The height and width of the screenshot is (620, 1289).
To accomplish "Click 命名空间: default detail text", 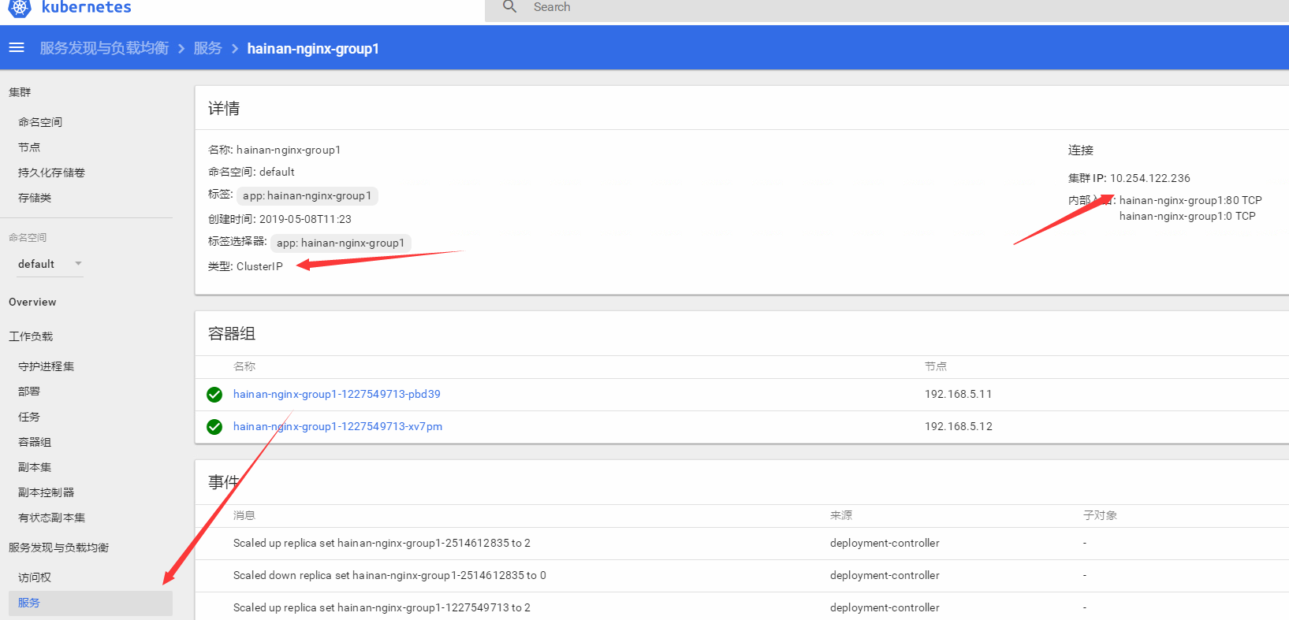I will (251, 172).
